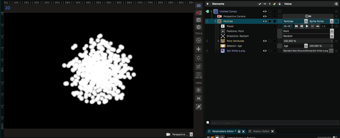
Task: Click the player next frame button
Action: 312,26
